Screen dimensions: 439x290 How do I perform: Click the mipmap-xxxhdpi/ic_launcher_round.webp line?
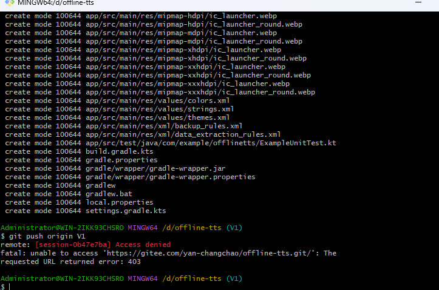160,92
